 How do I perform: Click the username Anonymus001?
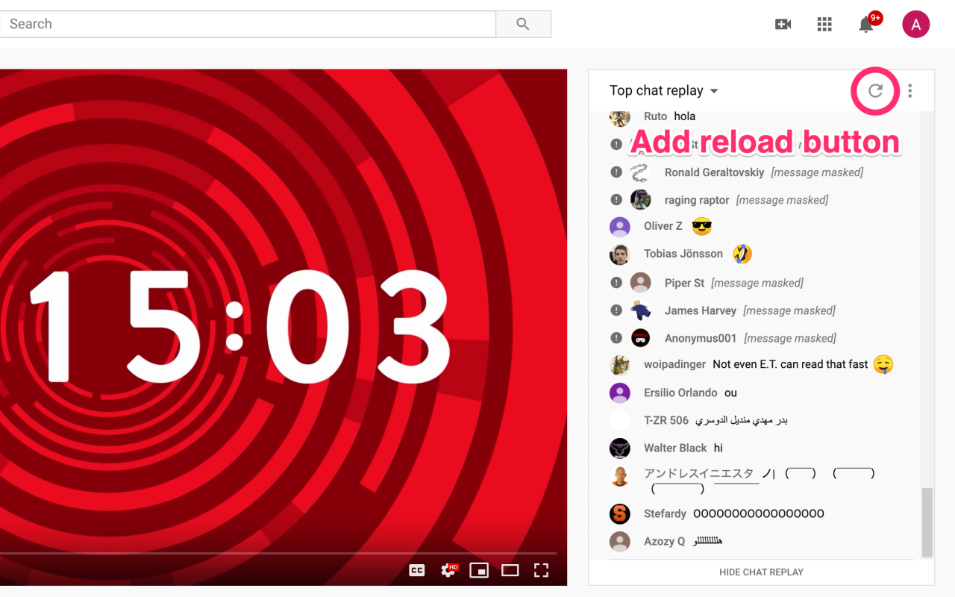[x=701, y=338]
